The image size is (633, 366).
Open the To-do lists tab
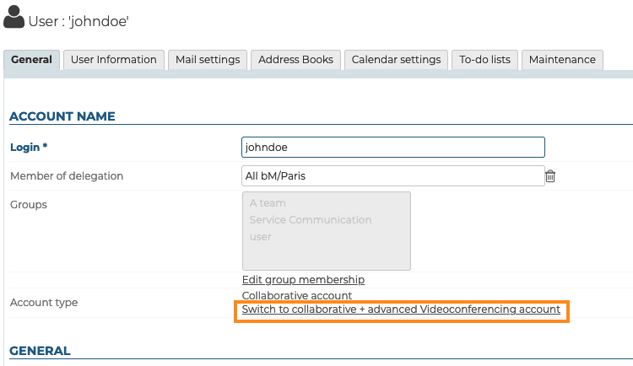[484, 60]
